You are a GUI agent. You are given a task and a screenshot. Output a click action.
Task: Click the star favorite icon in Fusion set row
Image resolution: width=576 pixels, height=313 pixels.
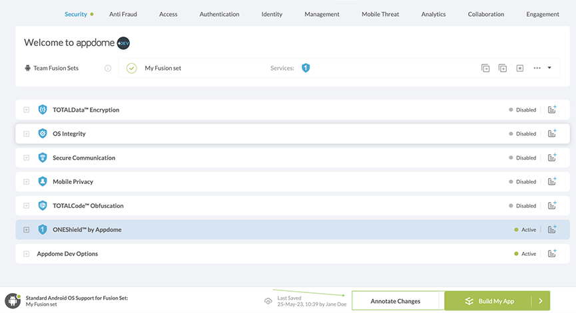click(519, 68)
